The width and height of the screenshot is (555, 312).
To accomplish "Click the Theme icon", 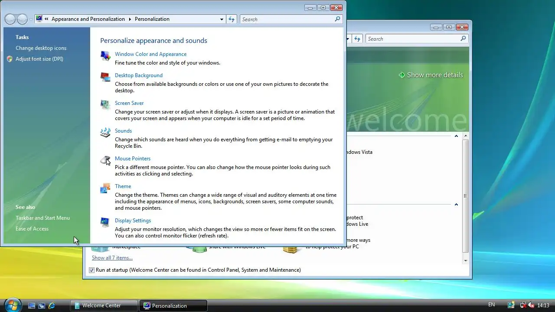I will click(x=105, y=188).
